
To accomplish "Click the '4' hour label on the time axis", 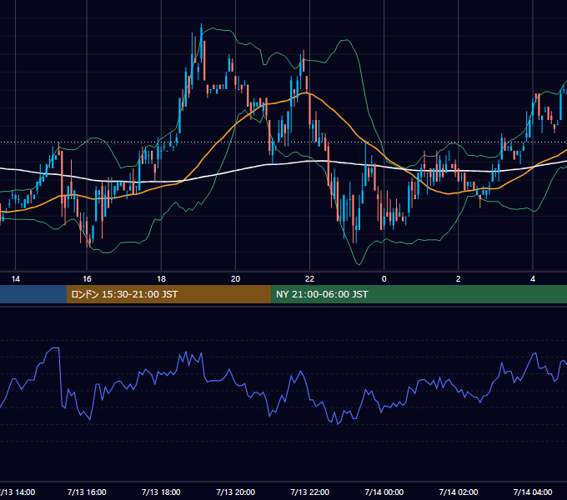I will click(x=533, y=279).
